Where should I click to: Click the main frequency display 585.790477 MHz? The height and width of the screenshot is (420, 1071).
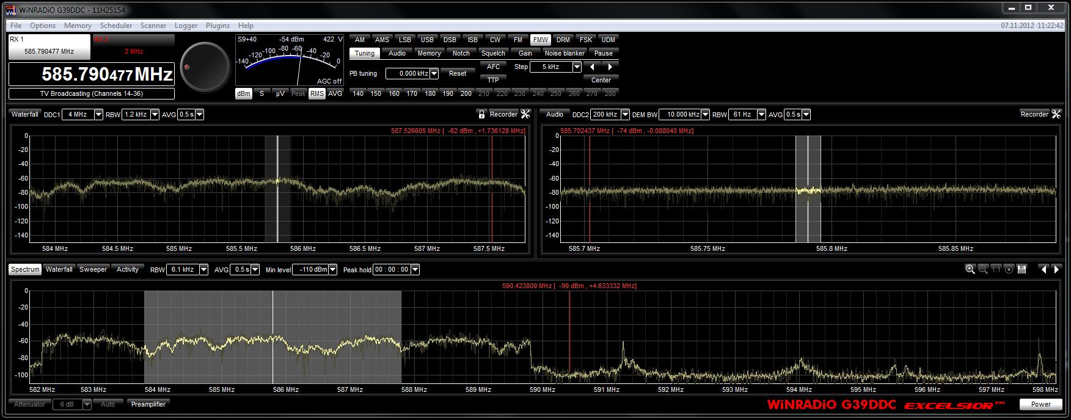92,74
